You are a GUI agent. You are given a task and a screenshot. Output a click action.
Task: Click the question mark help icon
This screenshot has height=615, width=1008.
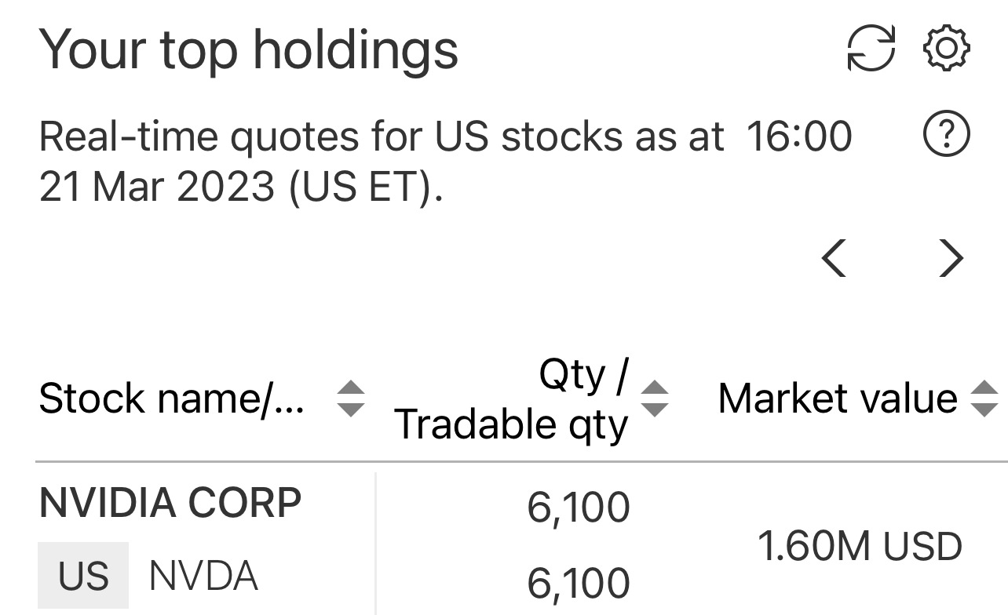(946, 136)
